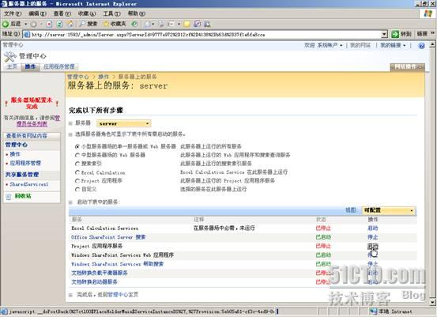Open the 文件 (File) menu

(13, 13)
